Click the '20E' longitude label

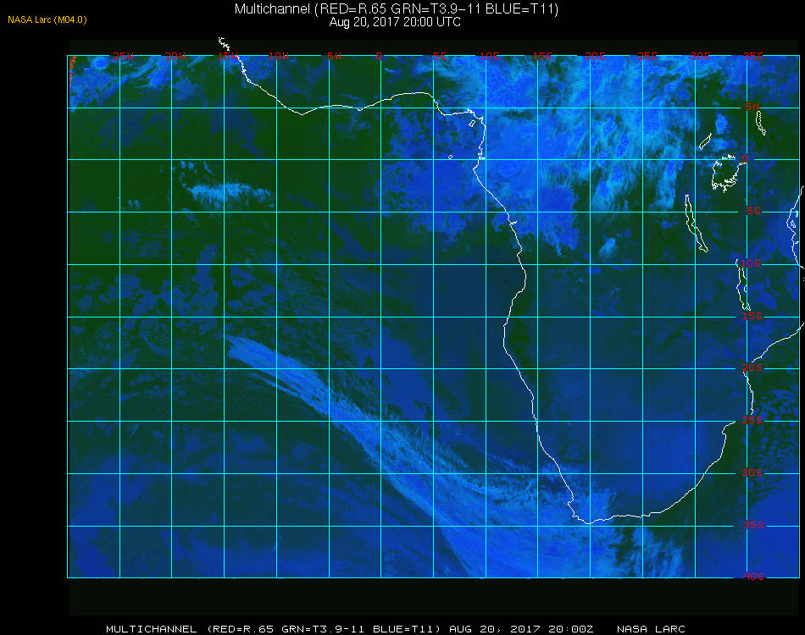[595, 56]
